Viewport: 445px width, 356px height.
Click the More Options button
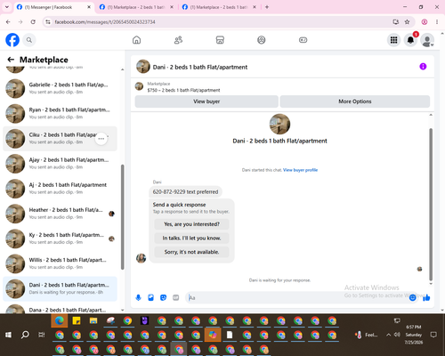355,101
